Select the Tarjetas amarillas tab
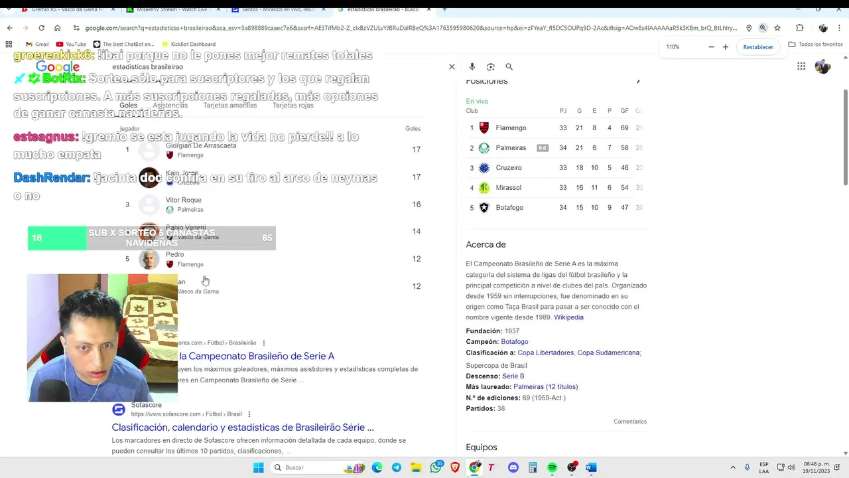The height and width of the screenshot is (478, 849). click(229, 106)
